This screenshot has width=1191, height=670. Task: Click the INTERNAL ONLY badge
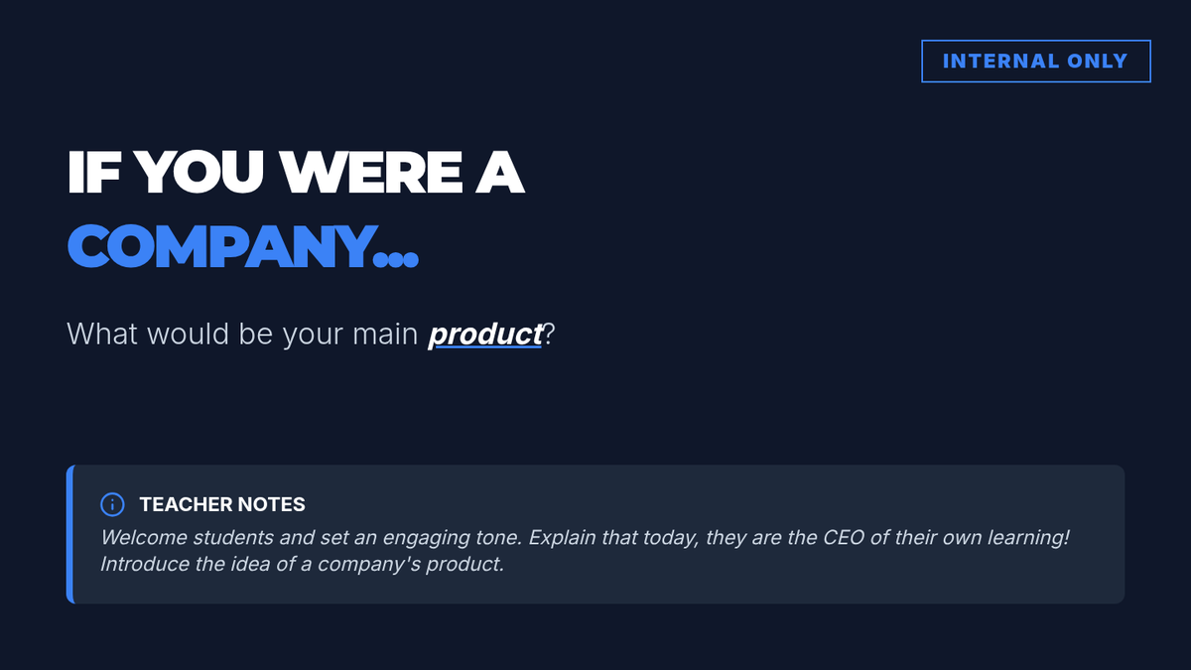1035,61
